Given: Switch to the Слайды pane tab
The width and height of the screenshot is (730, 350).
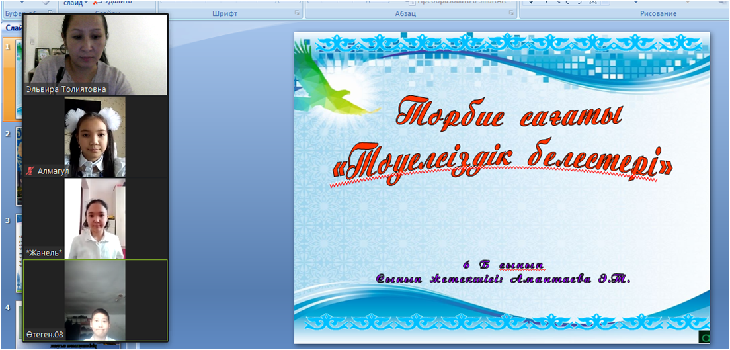Looking at the screenshot, I should pyautogui.click(x=11, y=28).
